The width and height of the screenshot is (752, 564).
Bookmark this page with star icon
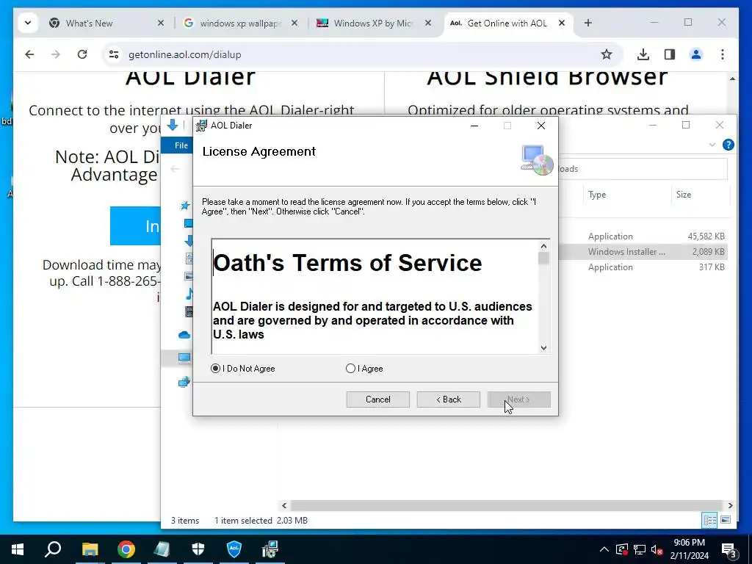pyautogui.click(x=606, y=54)
